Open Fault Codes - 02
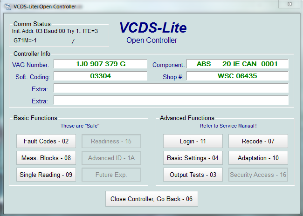Image resolution: width=303 pixels, height=216 pixels. click(x=46, y=141)
